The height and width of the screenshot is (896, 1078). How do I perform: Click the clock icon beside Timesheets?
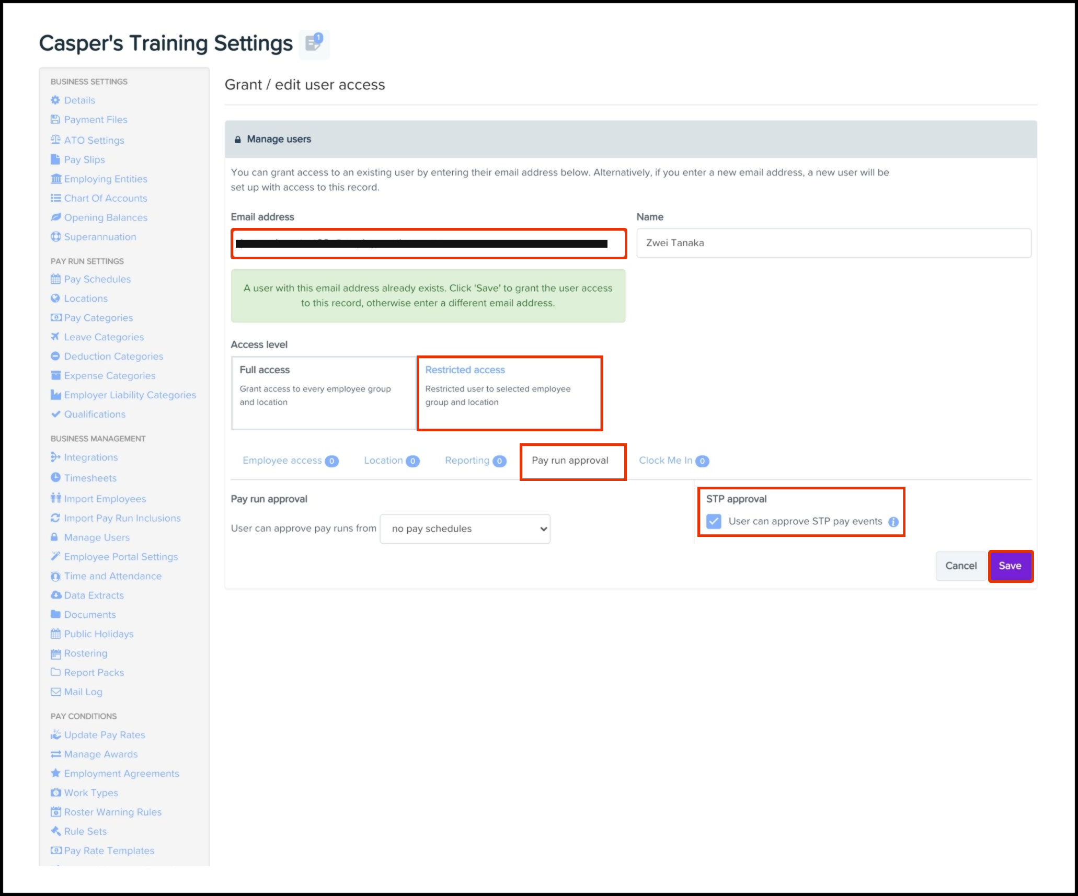[x=55, y=477]
